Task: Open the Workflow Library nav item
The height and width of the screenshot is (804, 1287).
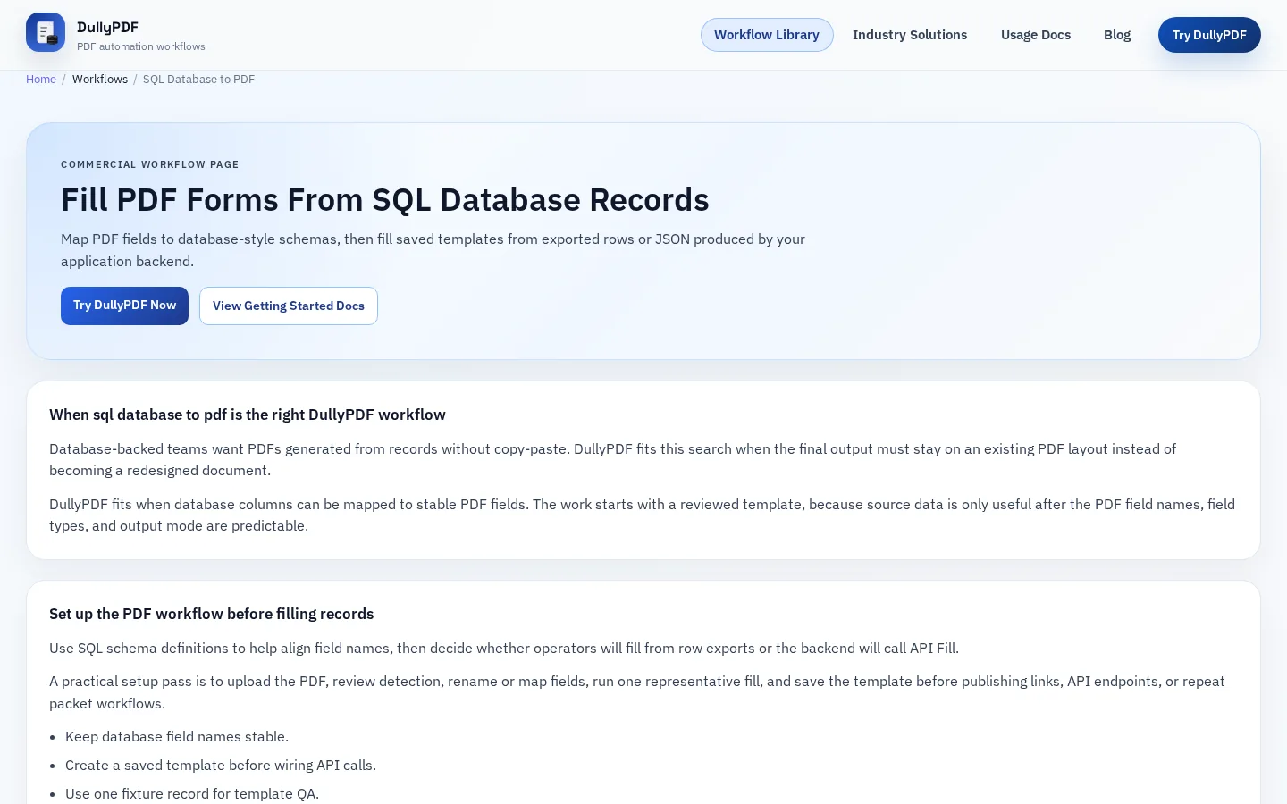Action: coord(767,35)
